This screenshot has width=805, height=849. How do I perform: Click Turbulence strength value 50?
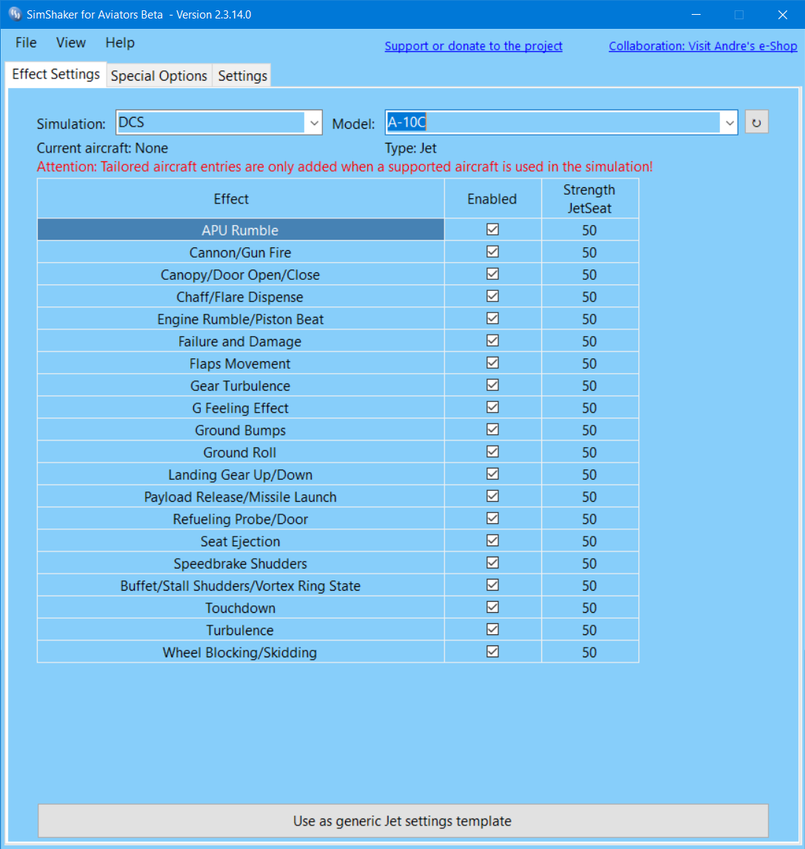[x=590, y=630]
